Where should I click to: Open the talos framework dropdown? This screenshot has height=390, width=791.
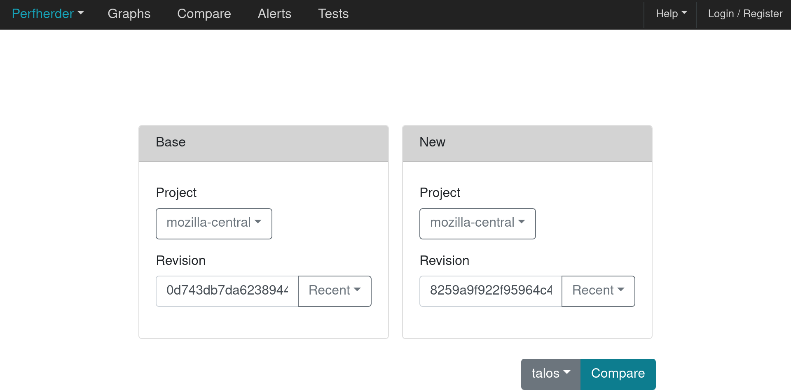click(x=550, y=374)
